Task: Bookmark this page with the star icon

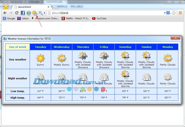Action: click(174, 13)
